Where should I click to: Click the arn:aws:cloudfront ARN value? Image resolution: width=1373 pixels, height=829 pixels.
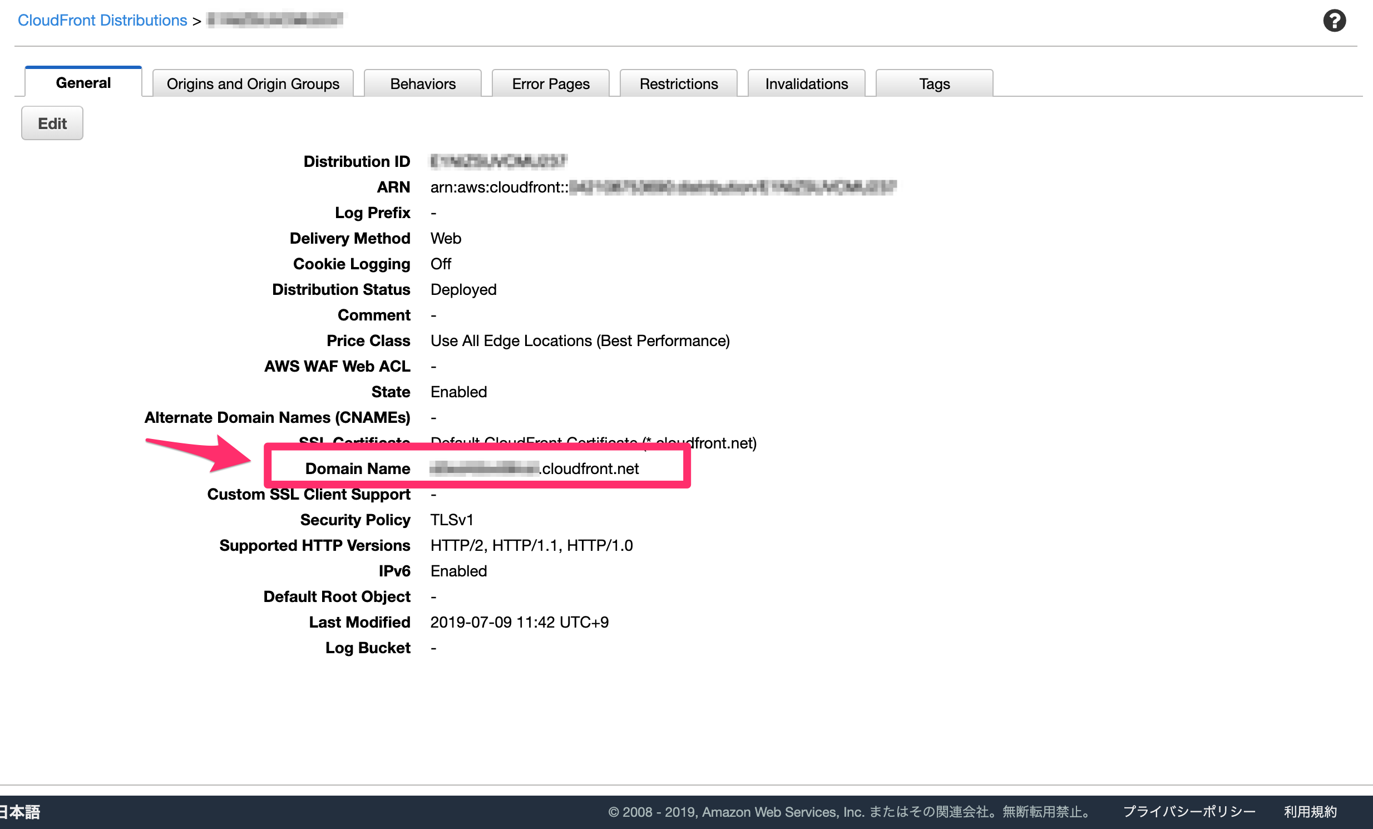click(663, 186)
